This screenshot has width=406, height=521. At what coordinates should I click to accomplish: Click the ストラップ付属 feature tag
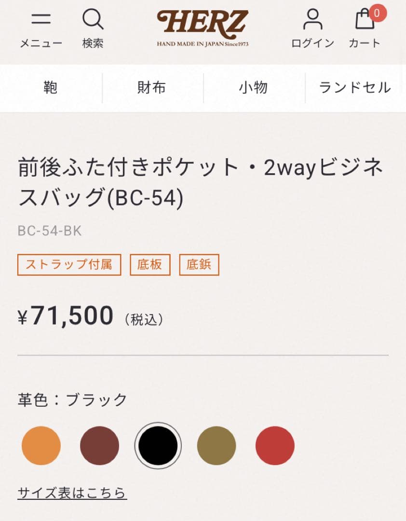[x=68, y=264]
